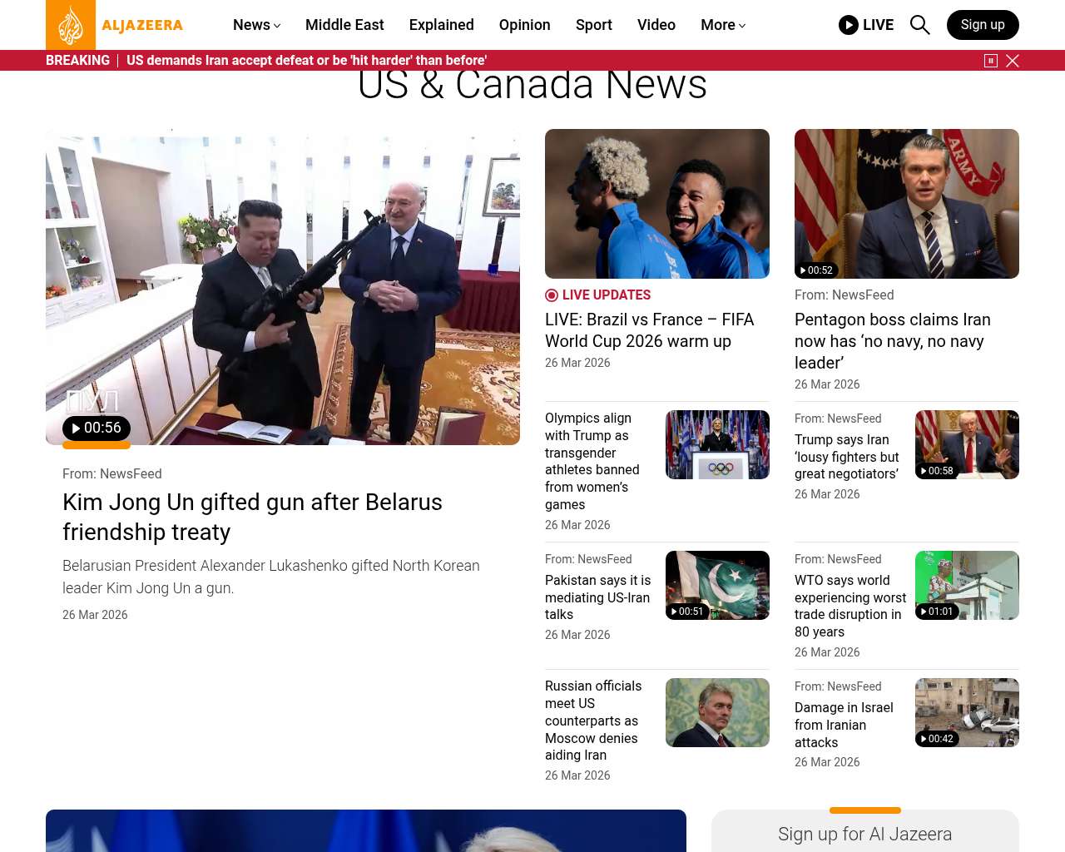Viewport: 1065px width, 852px height.
Task: Play the Pentagon boss 00:52 video
Action: click(x=816, y=270)
